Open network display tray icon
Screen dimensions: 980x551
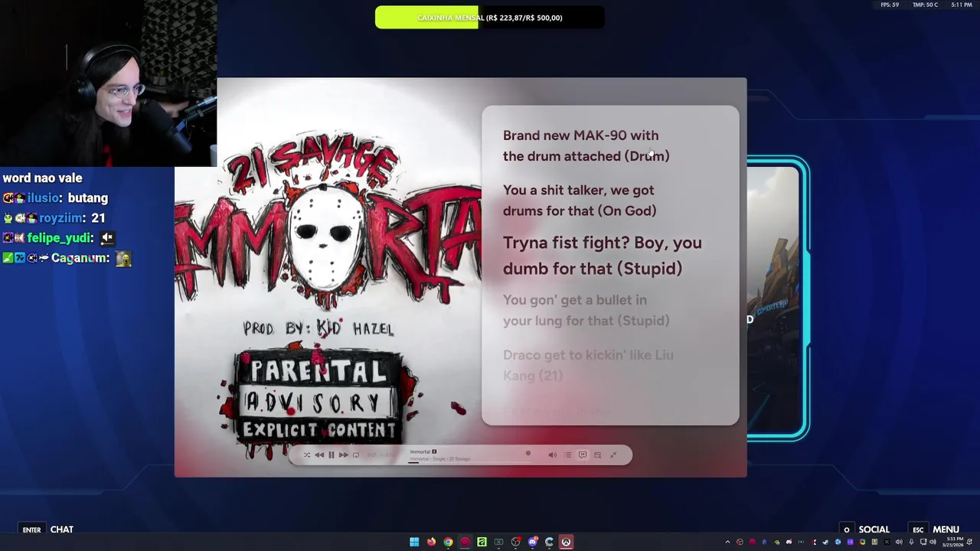coord(923,542)
